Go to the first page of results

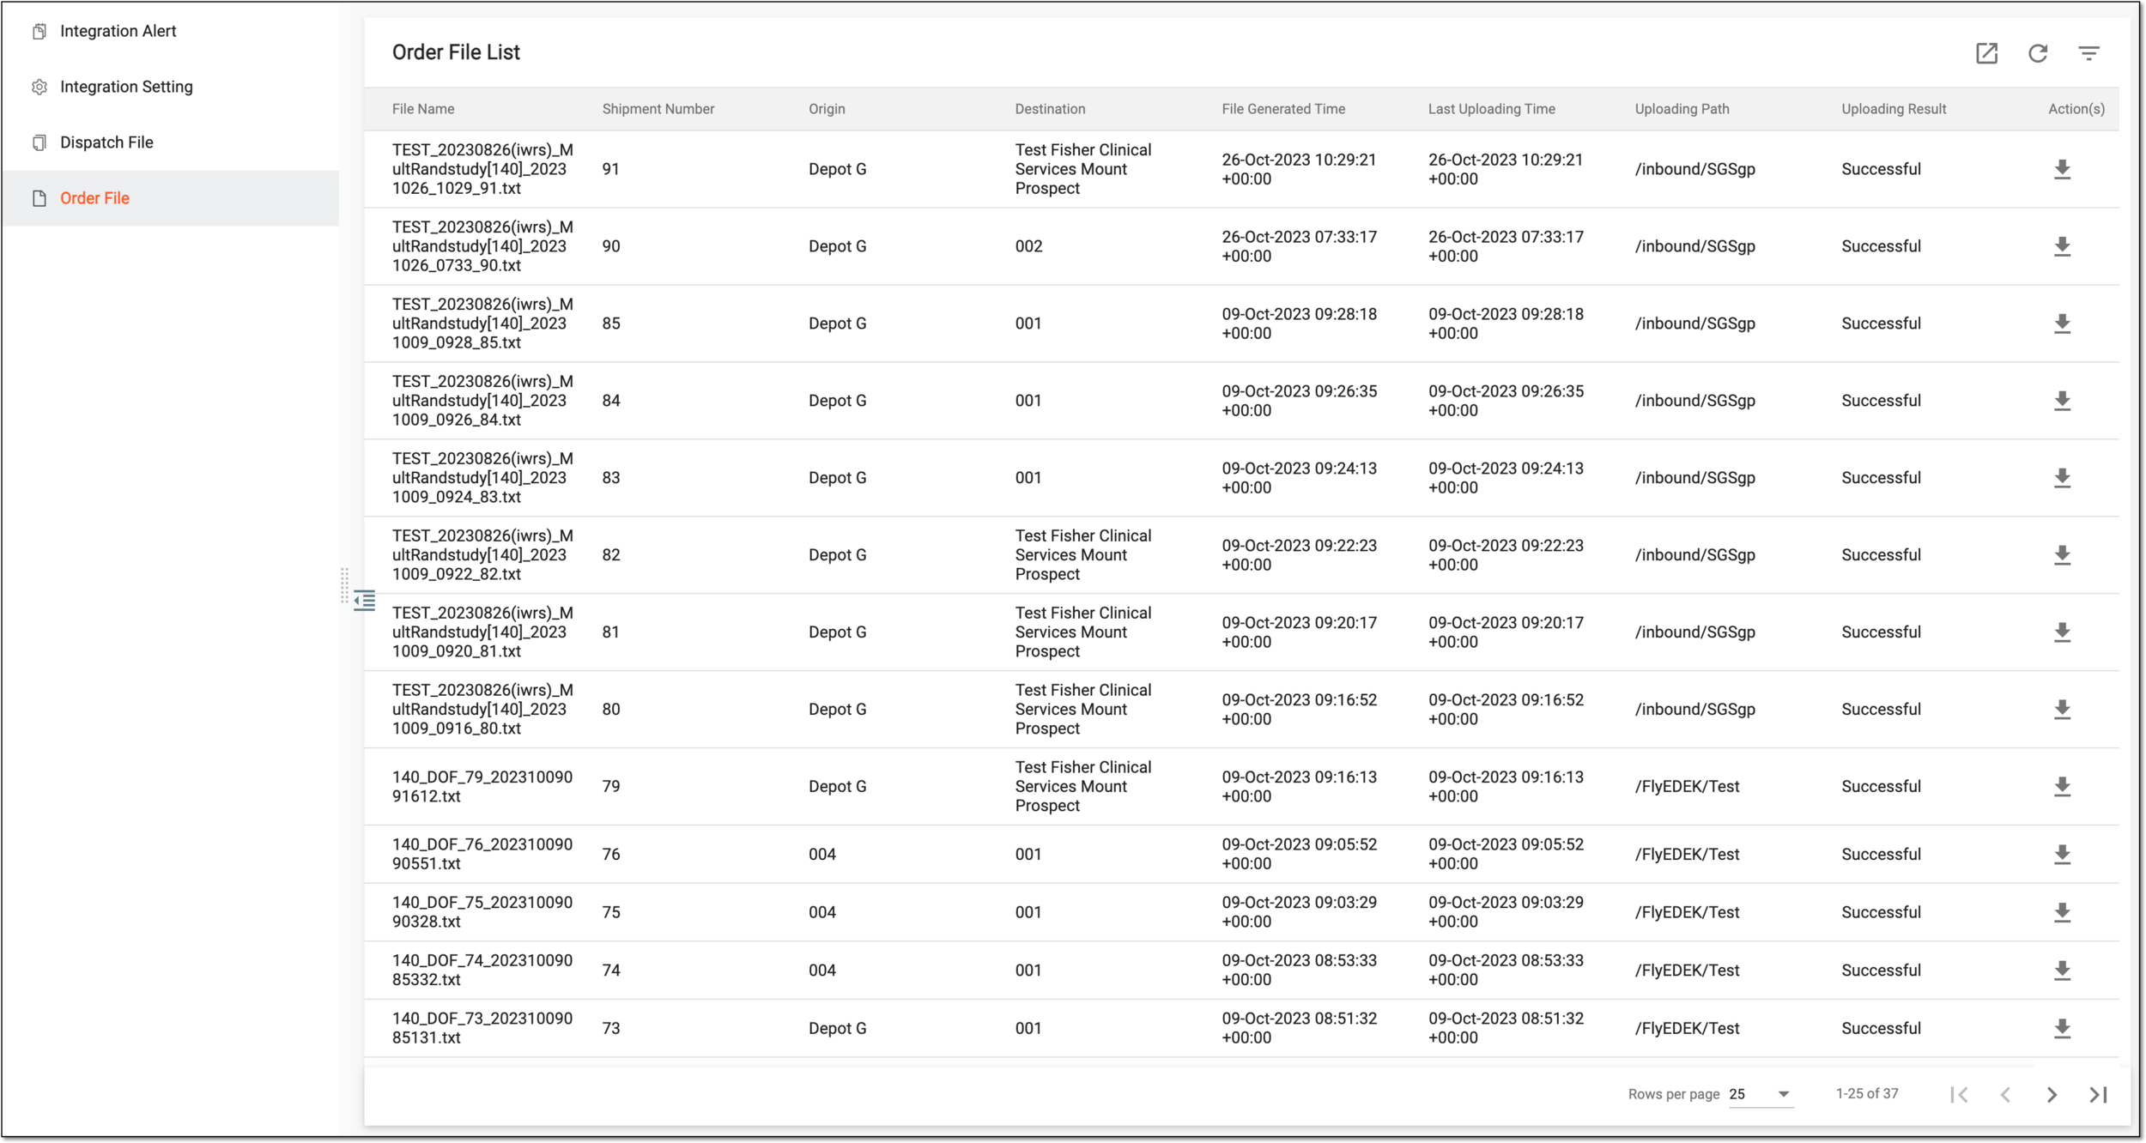click(1959, 1094)
